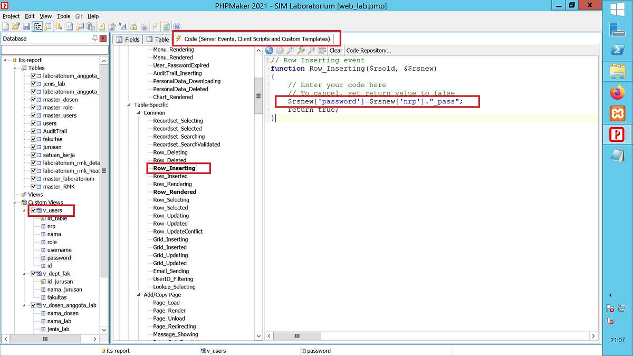This screenshot has width=633, height=356.
Task: Click the events tree vertical scrollbar
Action: [x=258, y=95]
